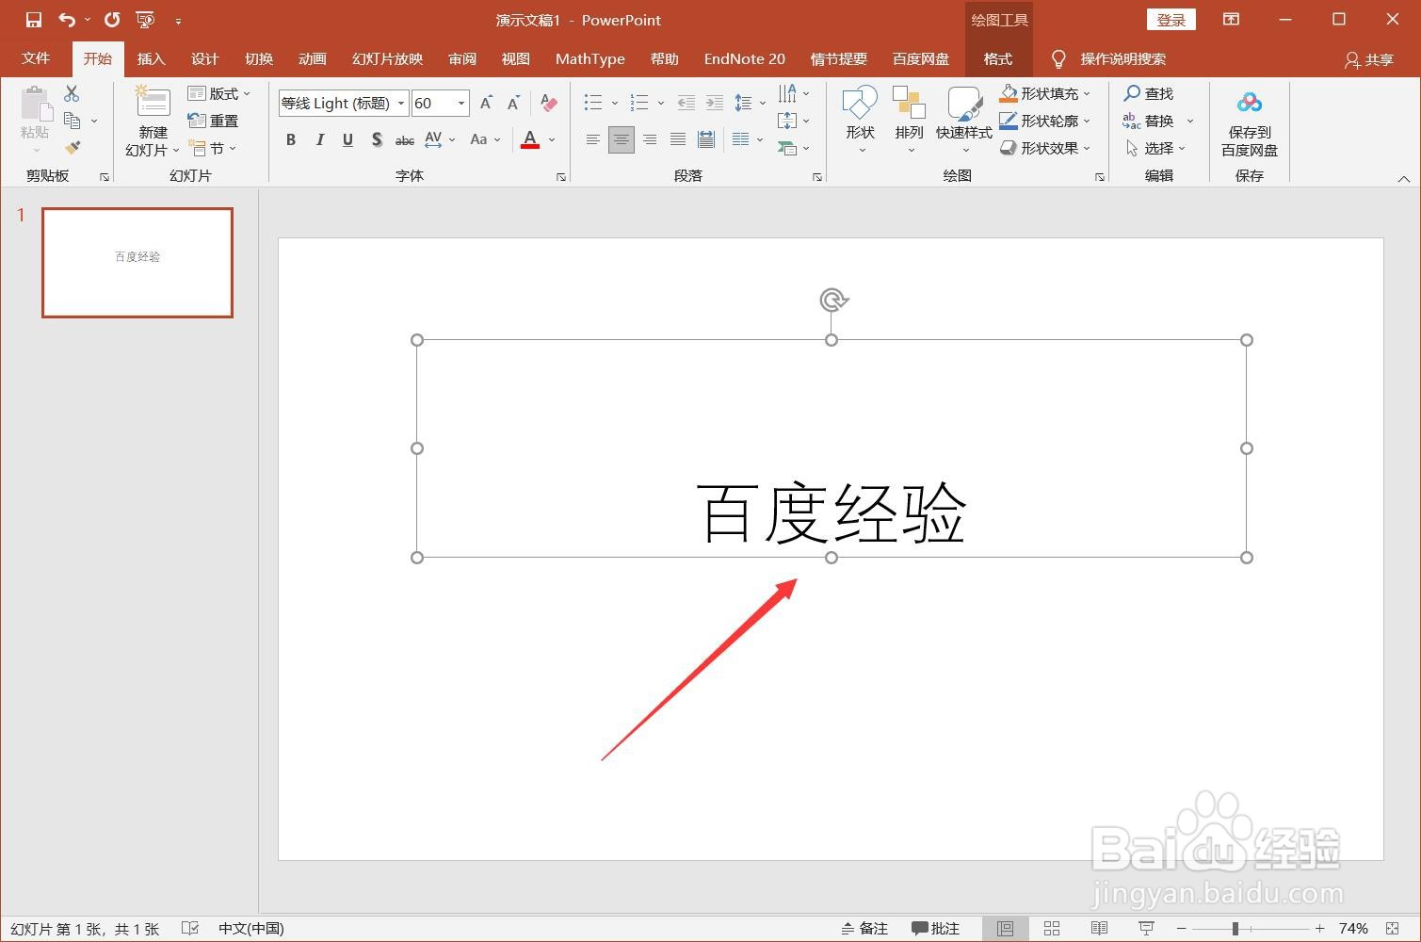
Task: Center align the text
Action: 622,139
